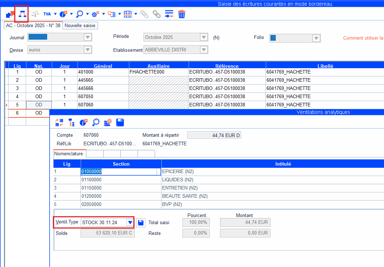Viewport: 384px width, 267px height.
Task: Click the tree structure icon in ventilation toolbar
Action: tap(72, 122)
